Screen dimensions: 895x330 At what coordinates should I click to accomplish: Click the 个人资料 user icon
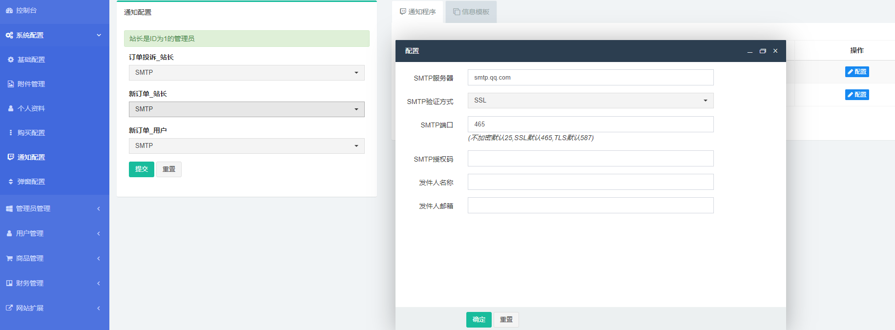[x=11, y=108]
